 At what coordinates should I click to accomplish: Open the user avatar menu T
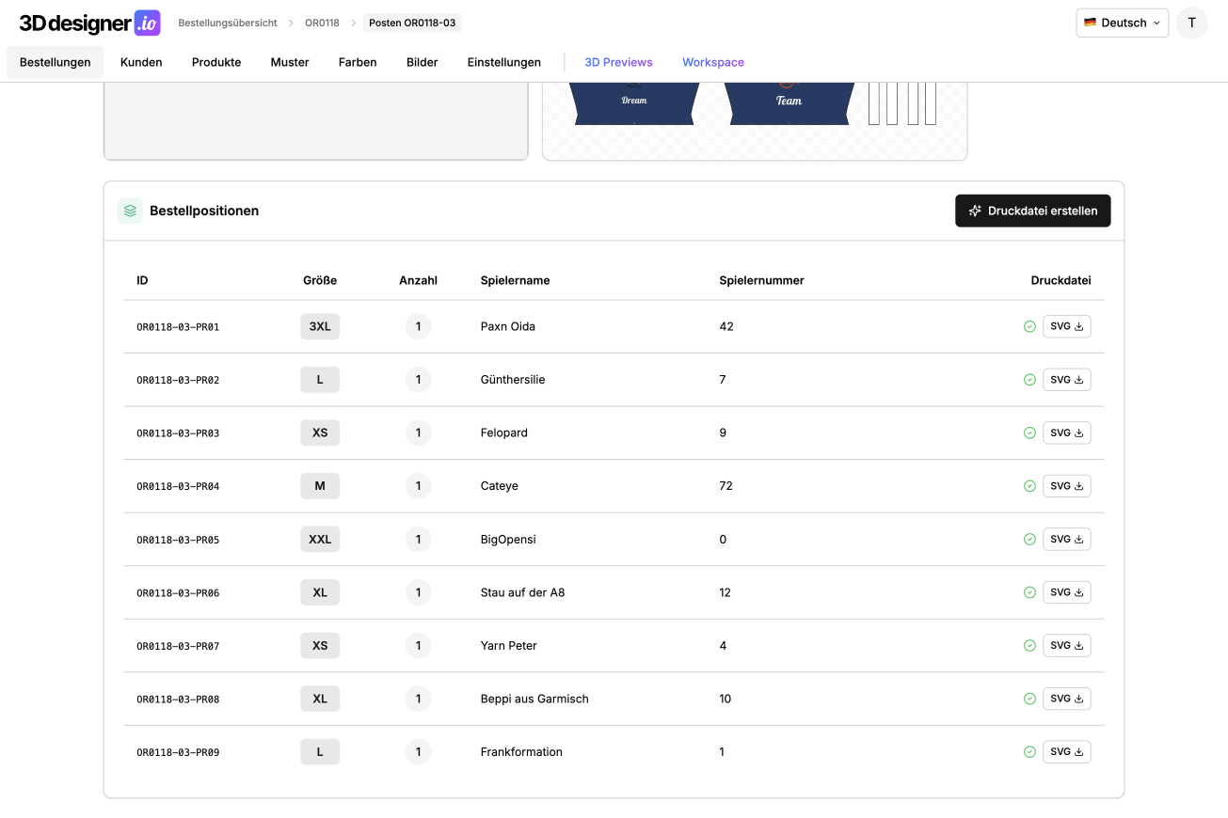point(1191,23)
